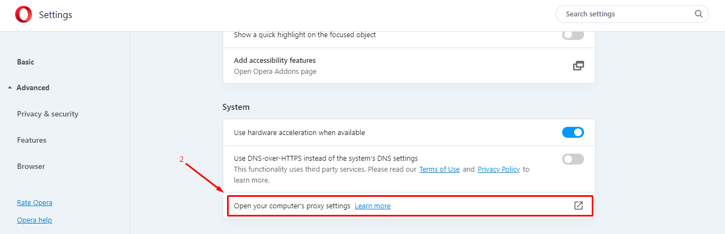725x234 pixels.
Task: Open the Terms of Use link
Action: click(439, 169)
